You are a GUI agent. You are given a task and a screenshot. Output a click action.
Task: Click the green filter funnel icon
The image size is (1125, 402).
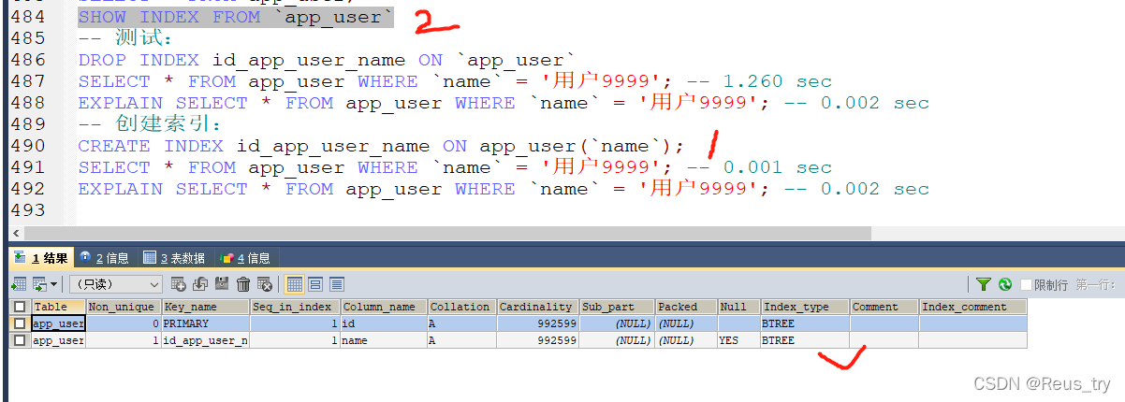984,284
